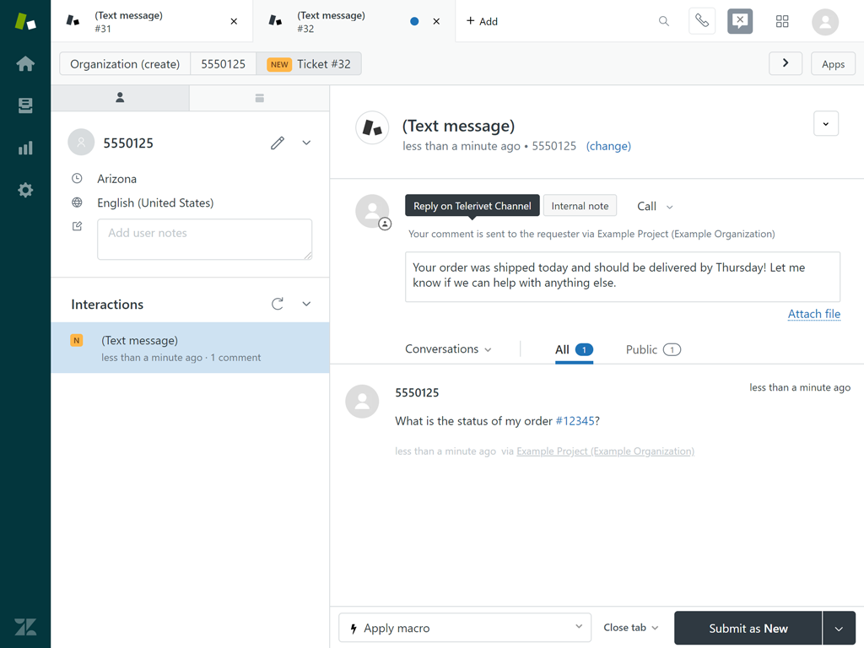Open the user profile avatar menu

coord(825,22)
